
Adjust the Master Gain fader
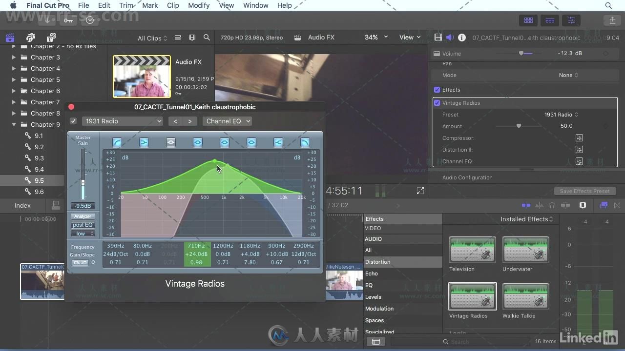83,183
